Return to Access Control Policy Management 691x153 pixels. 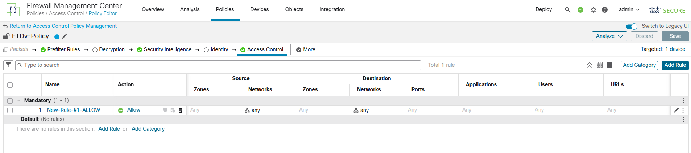(x=63, y=26)
